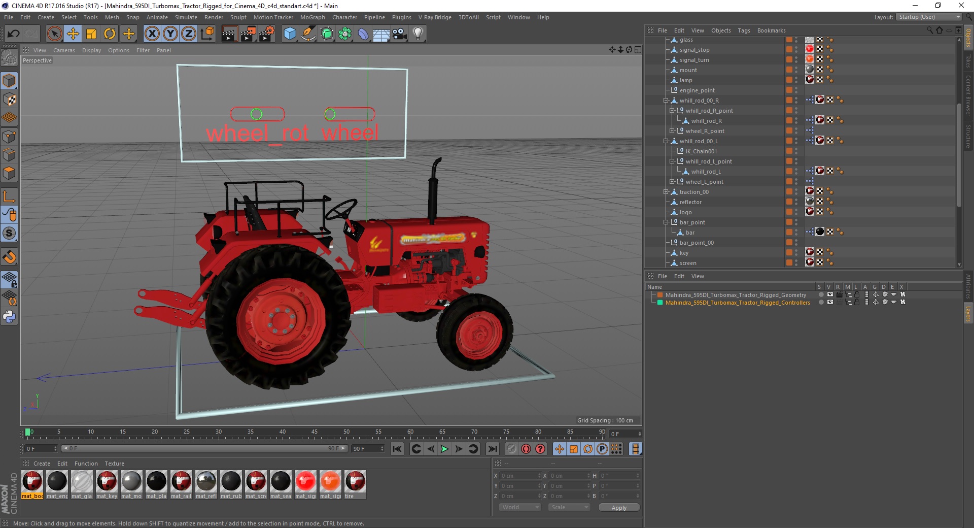
Task: Open the Sculpt menu
Action: click(238, 17)
